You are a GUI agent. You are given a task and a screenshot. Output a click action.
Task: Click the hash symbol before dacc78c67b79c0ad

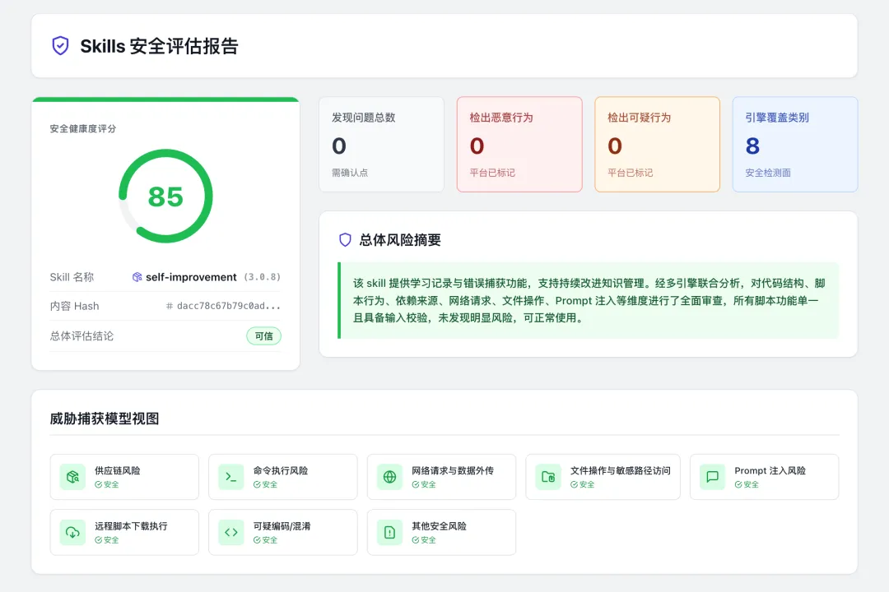pyautogui.click(x=169, y=307)
